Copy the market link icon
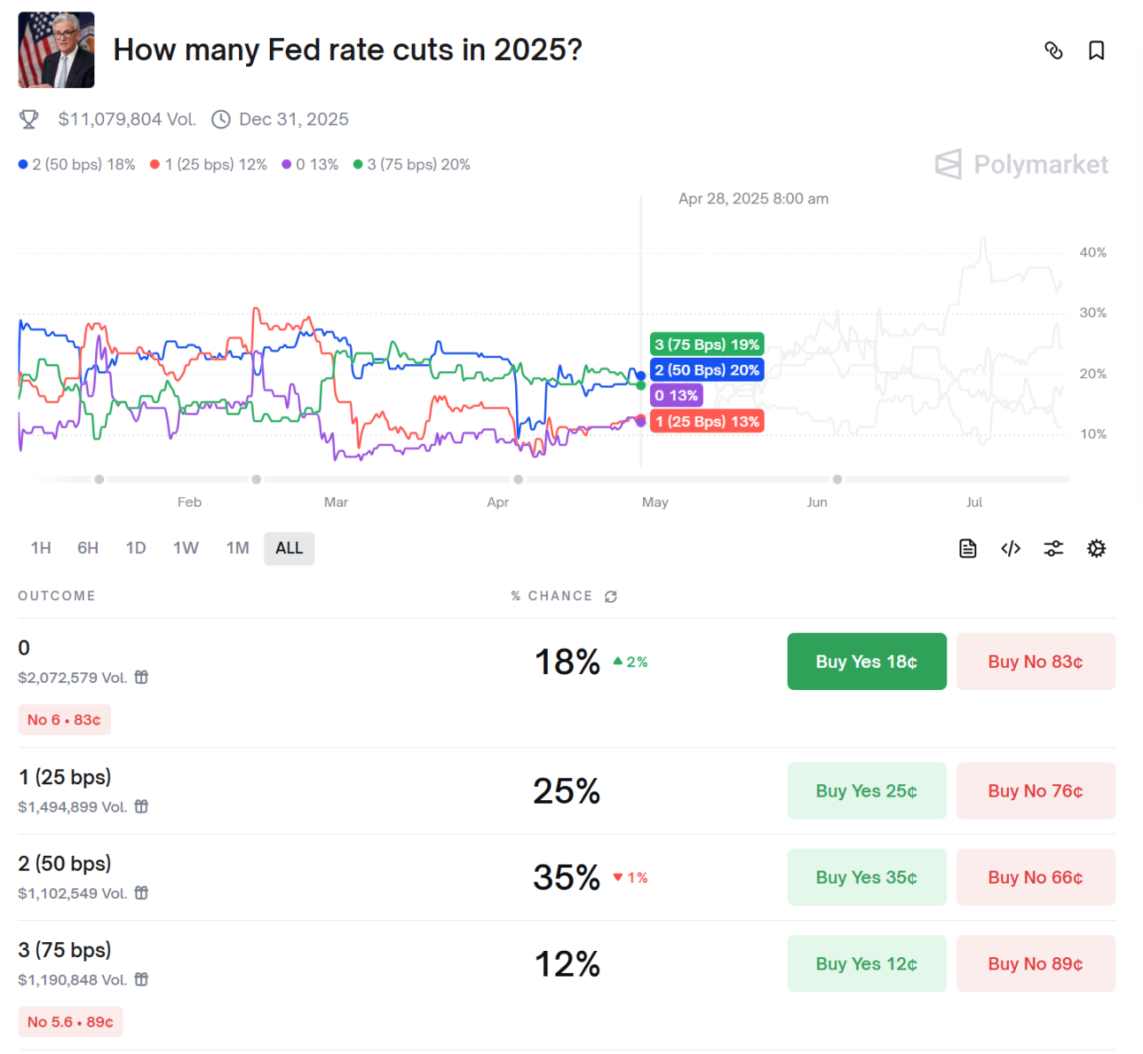 (1053, 50)
